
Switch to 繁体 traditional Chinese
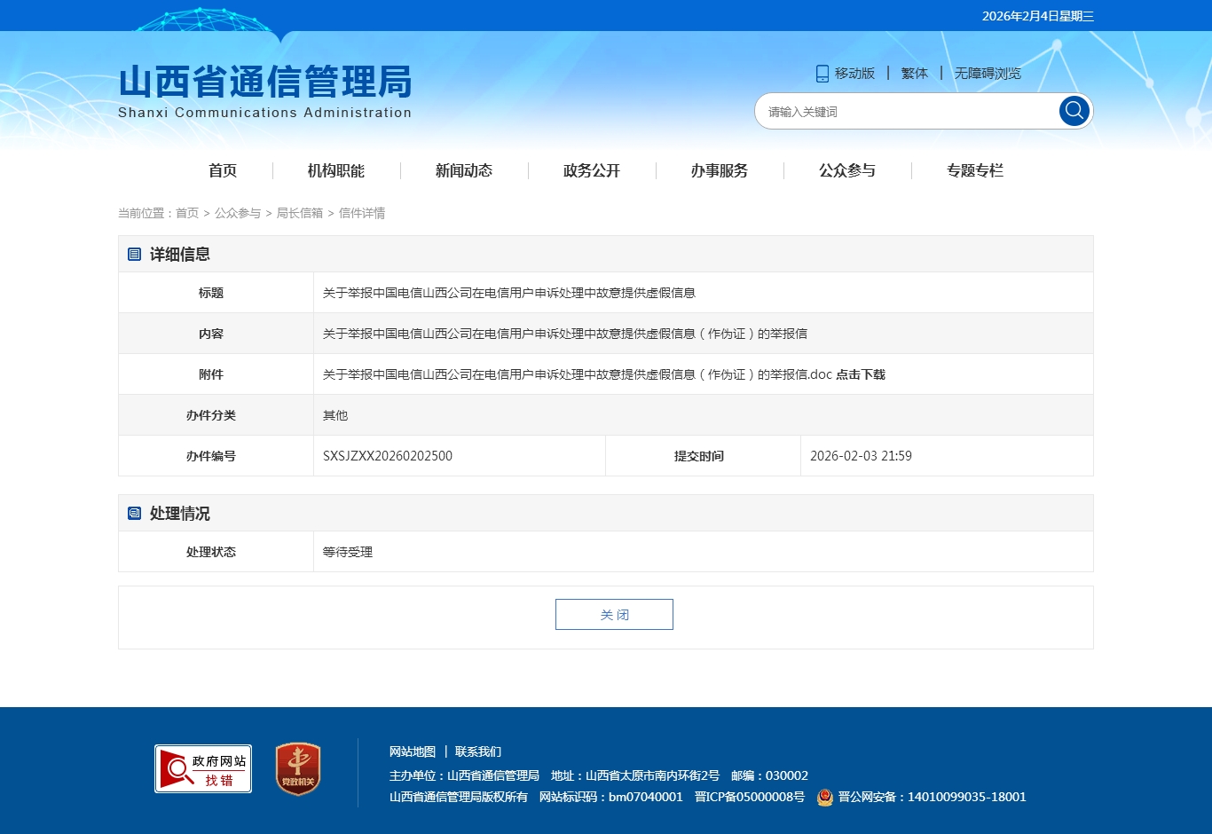pyautogui.click(x=915, y=74)
